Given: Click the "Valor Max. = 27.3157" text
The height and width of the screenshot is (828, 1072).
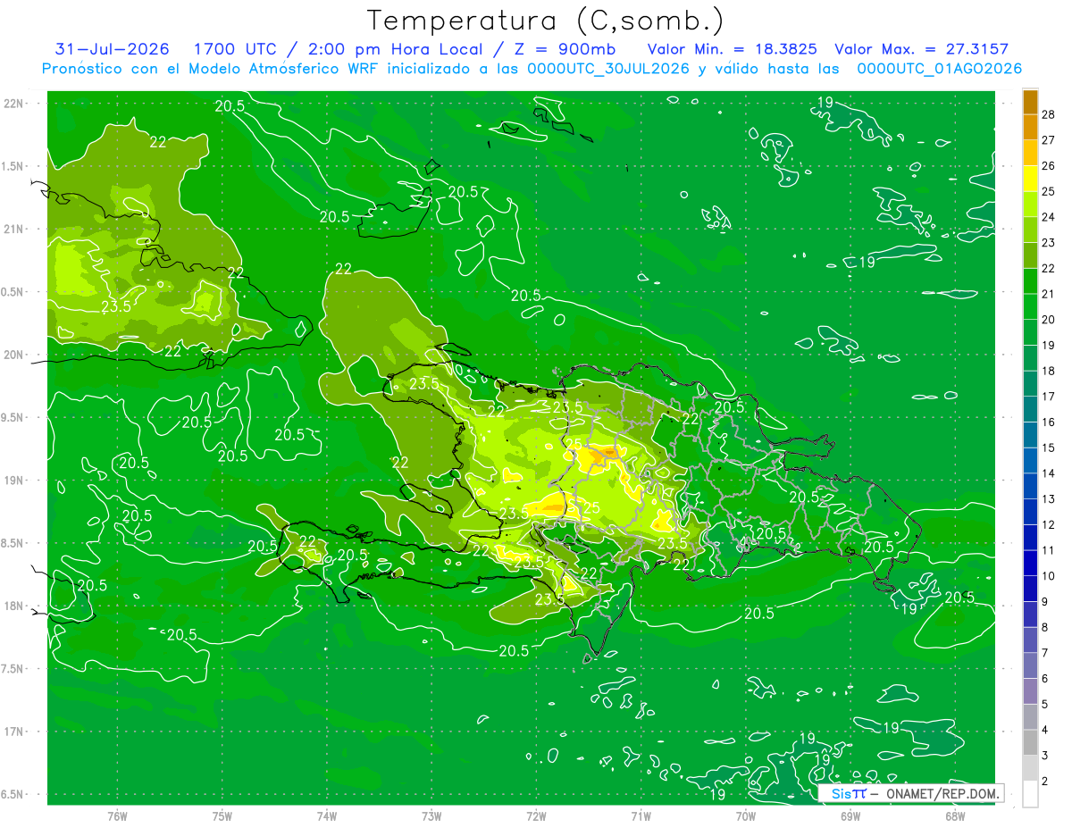Looking at the screenshot, I should pos(922,49).
